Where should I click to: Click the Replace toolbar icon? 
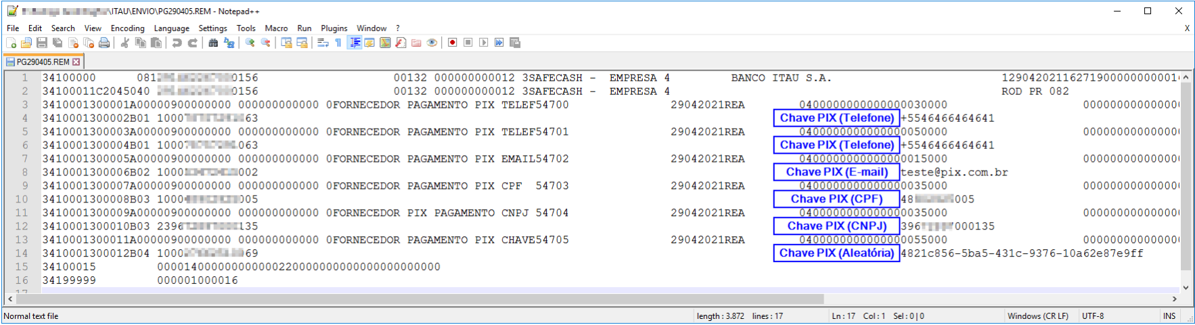(x=229, y=43)
